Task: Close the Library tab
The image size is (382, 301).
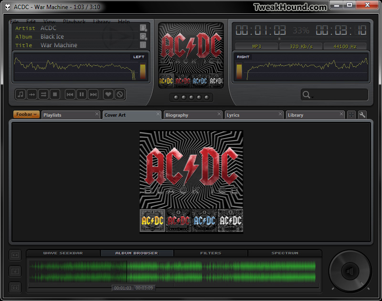Action: coord(341,114)
